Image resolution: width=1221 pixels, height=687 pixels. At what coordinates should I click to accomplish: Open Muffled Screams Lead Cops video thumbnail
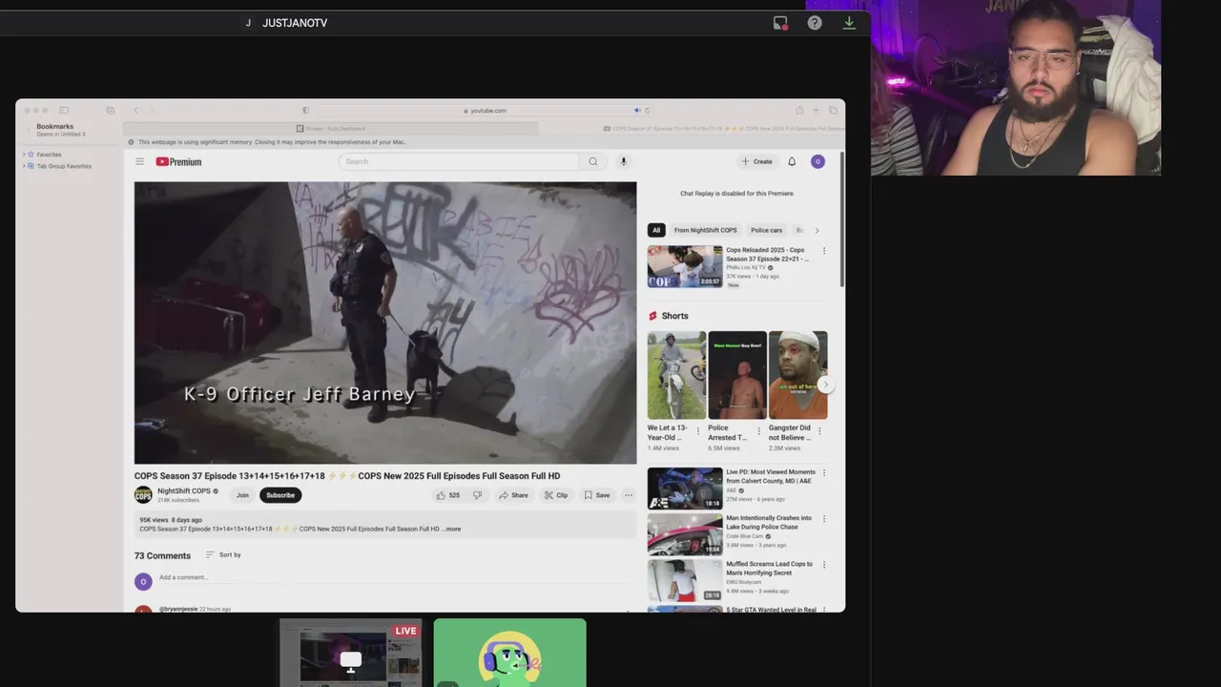click(685, 580)
